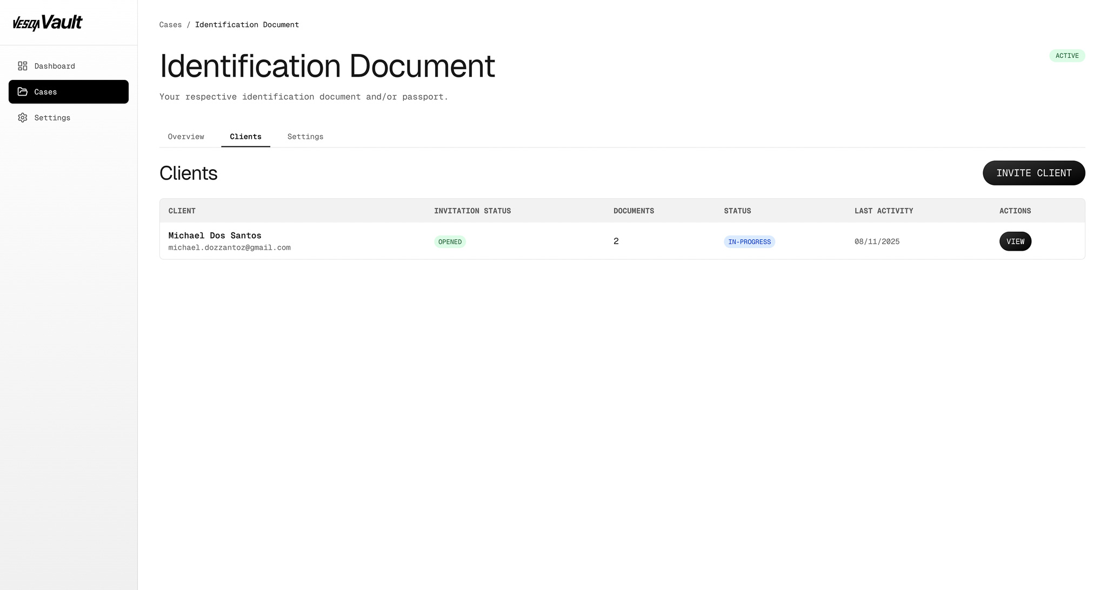1107x590 pixels.
Task: Select the Clients tab
Action: pos(245,137)
